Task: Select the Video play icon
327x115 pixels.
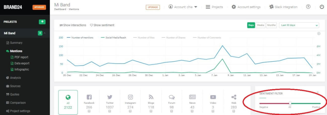Action: click(213, 97)
